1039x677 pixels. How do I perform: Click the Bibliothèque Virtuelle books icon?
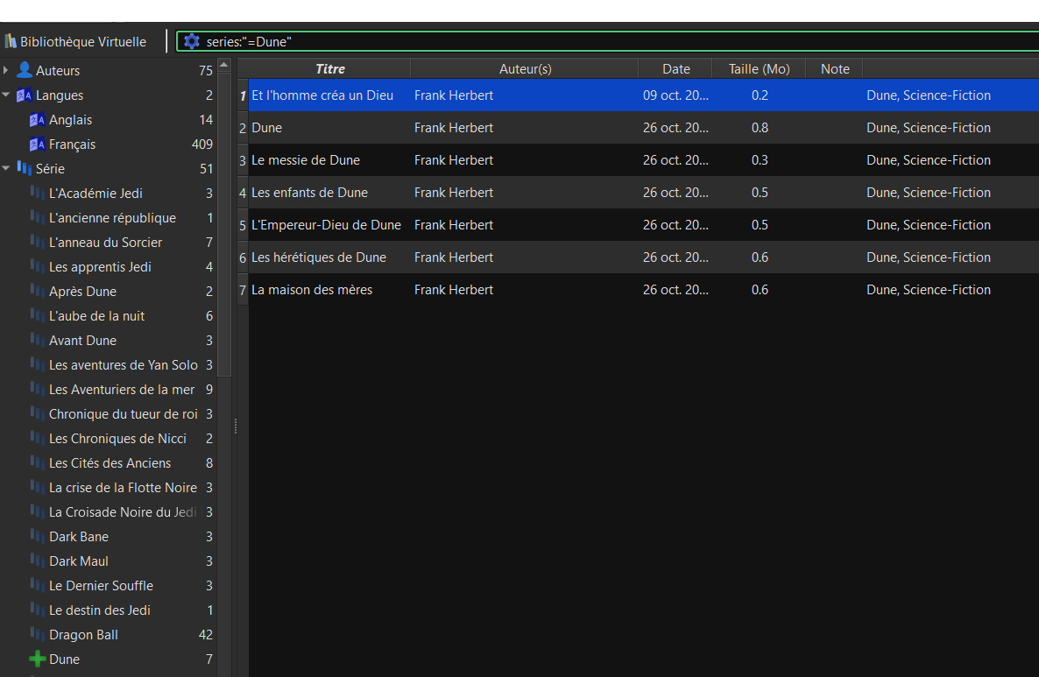click(x=11, y=41)
